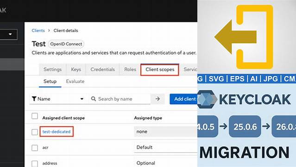Switch to the Keys tab
Viewport: 296px width, 167px height.
(x=76, y=70)
